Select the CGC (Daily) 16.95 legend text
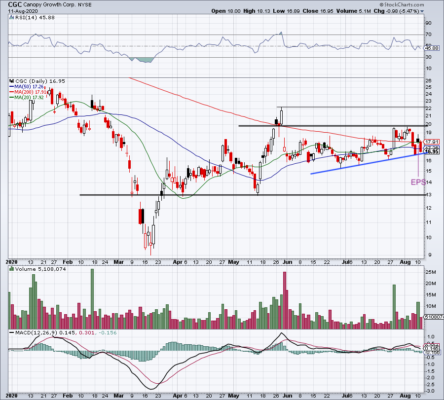 40,81
